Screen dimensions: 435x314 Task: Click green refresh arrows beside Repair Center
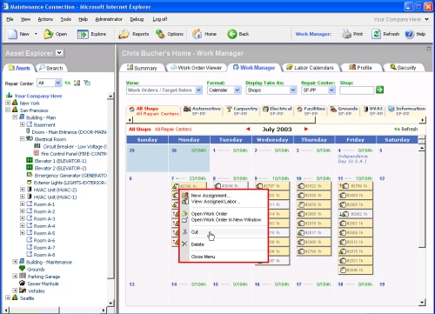68,84
